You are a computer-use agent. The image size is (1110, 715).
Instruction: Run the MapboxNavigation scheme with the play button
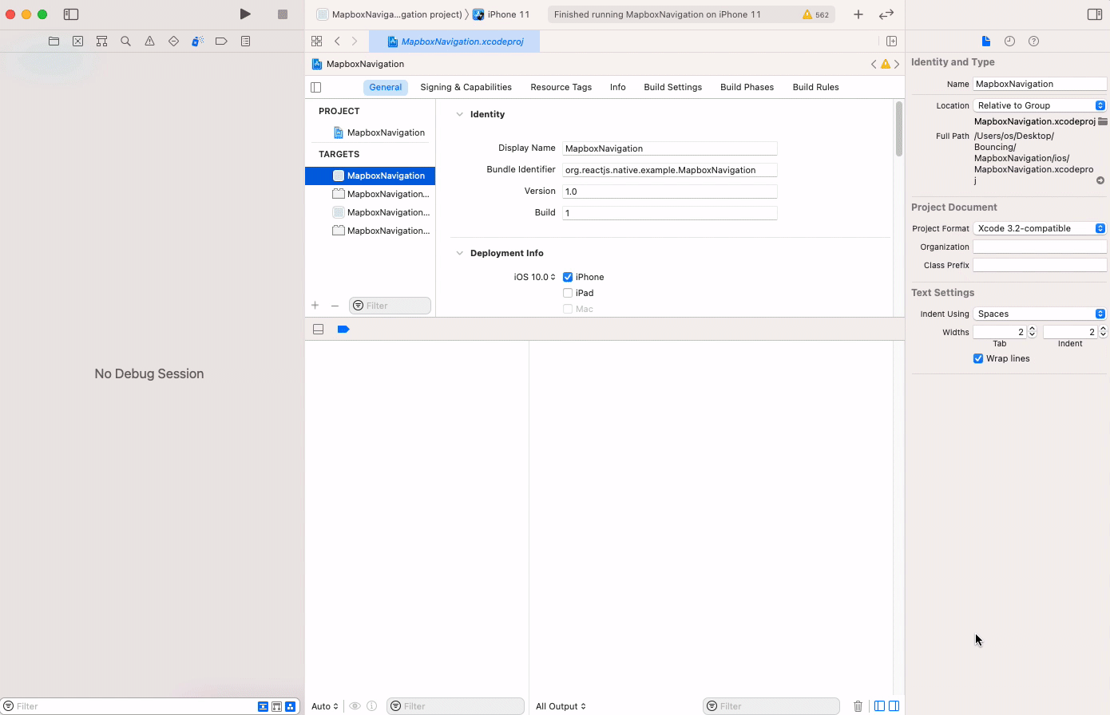pos(245,14)
